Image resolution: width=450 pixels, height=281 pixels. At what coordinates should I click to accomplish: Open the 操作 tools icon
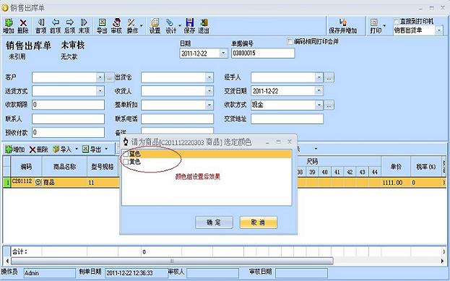131,22
